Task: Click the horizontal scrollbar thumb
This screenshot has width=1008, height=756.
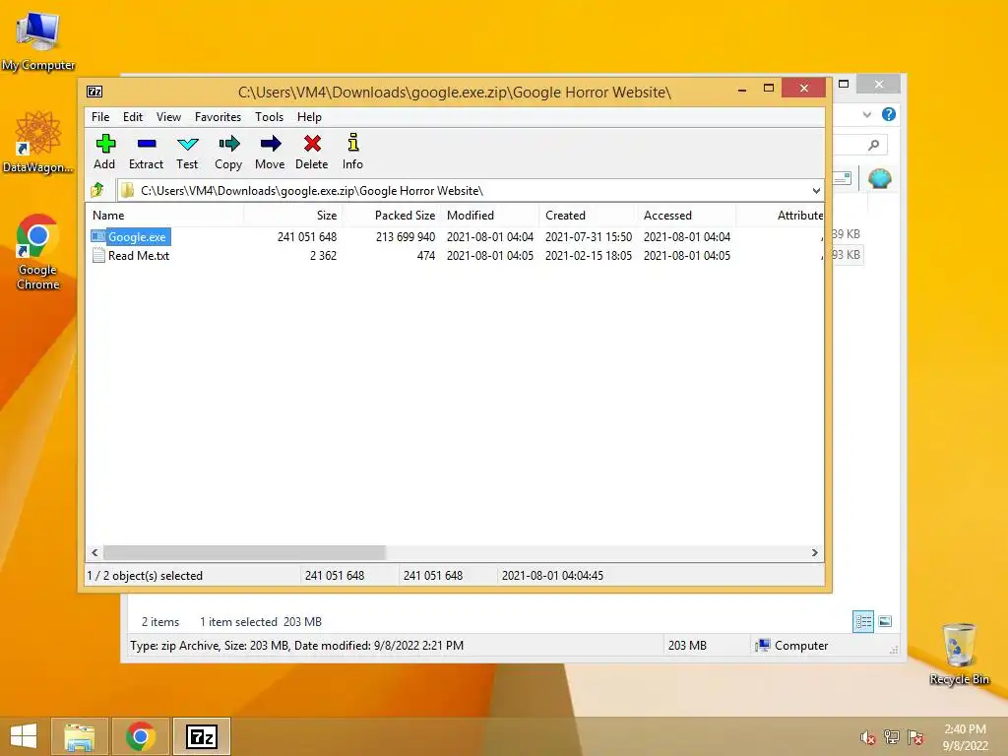Action: point(244,553)
